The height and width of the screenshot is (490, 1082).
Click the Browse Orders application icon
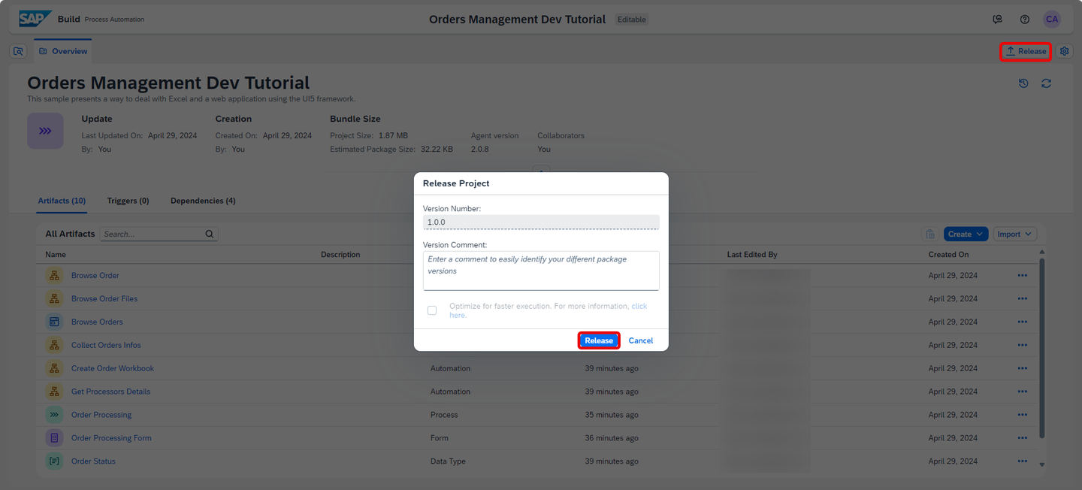[x=54, y=322]
